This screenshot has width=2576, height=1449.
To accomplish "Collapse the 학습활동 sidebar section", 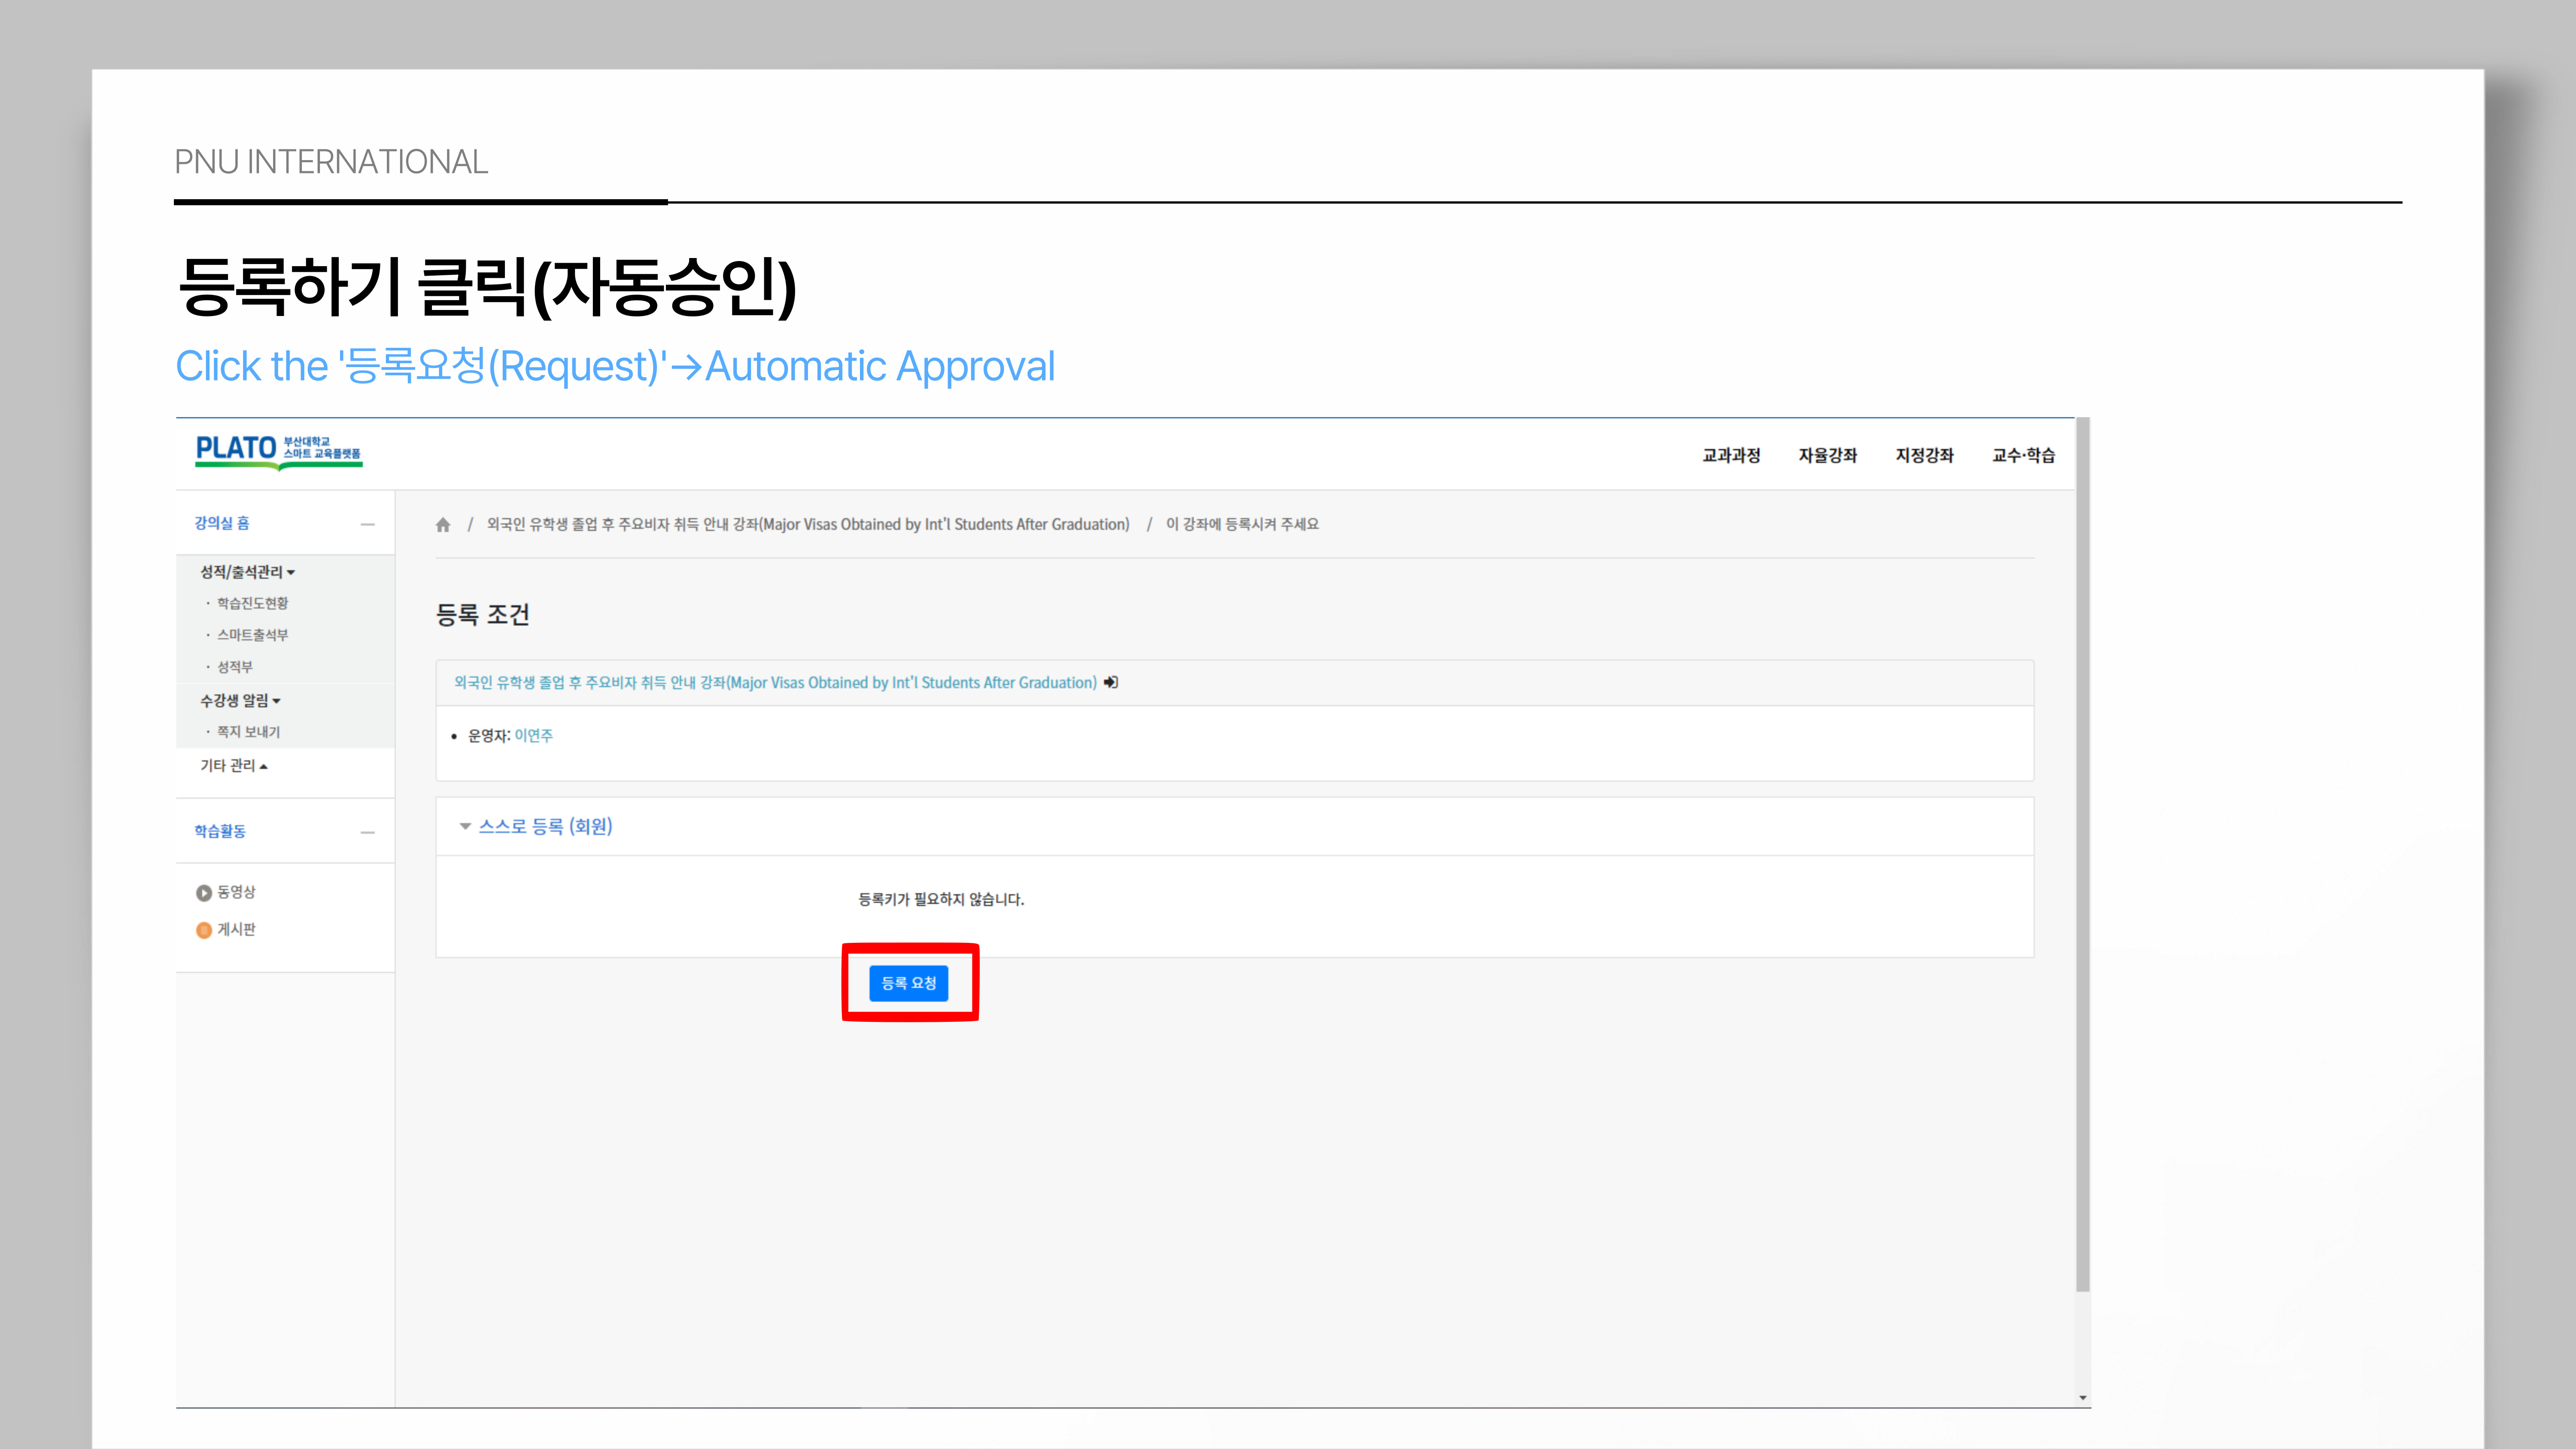I will pyautogui.click(x=368, y=832).
